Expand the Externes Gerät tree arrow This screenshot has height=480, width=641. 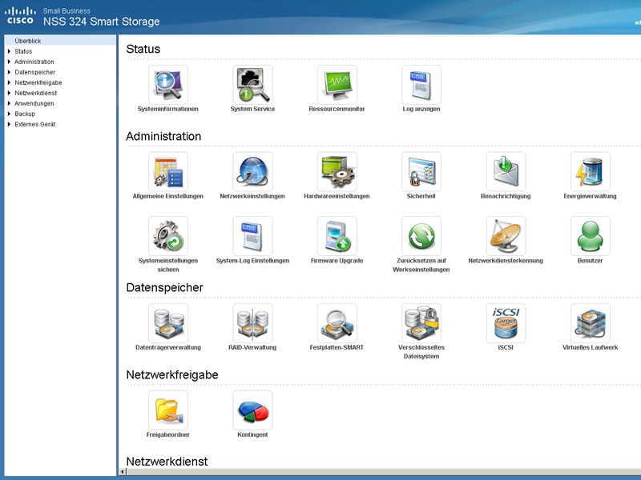pos(9,124)
